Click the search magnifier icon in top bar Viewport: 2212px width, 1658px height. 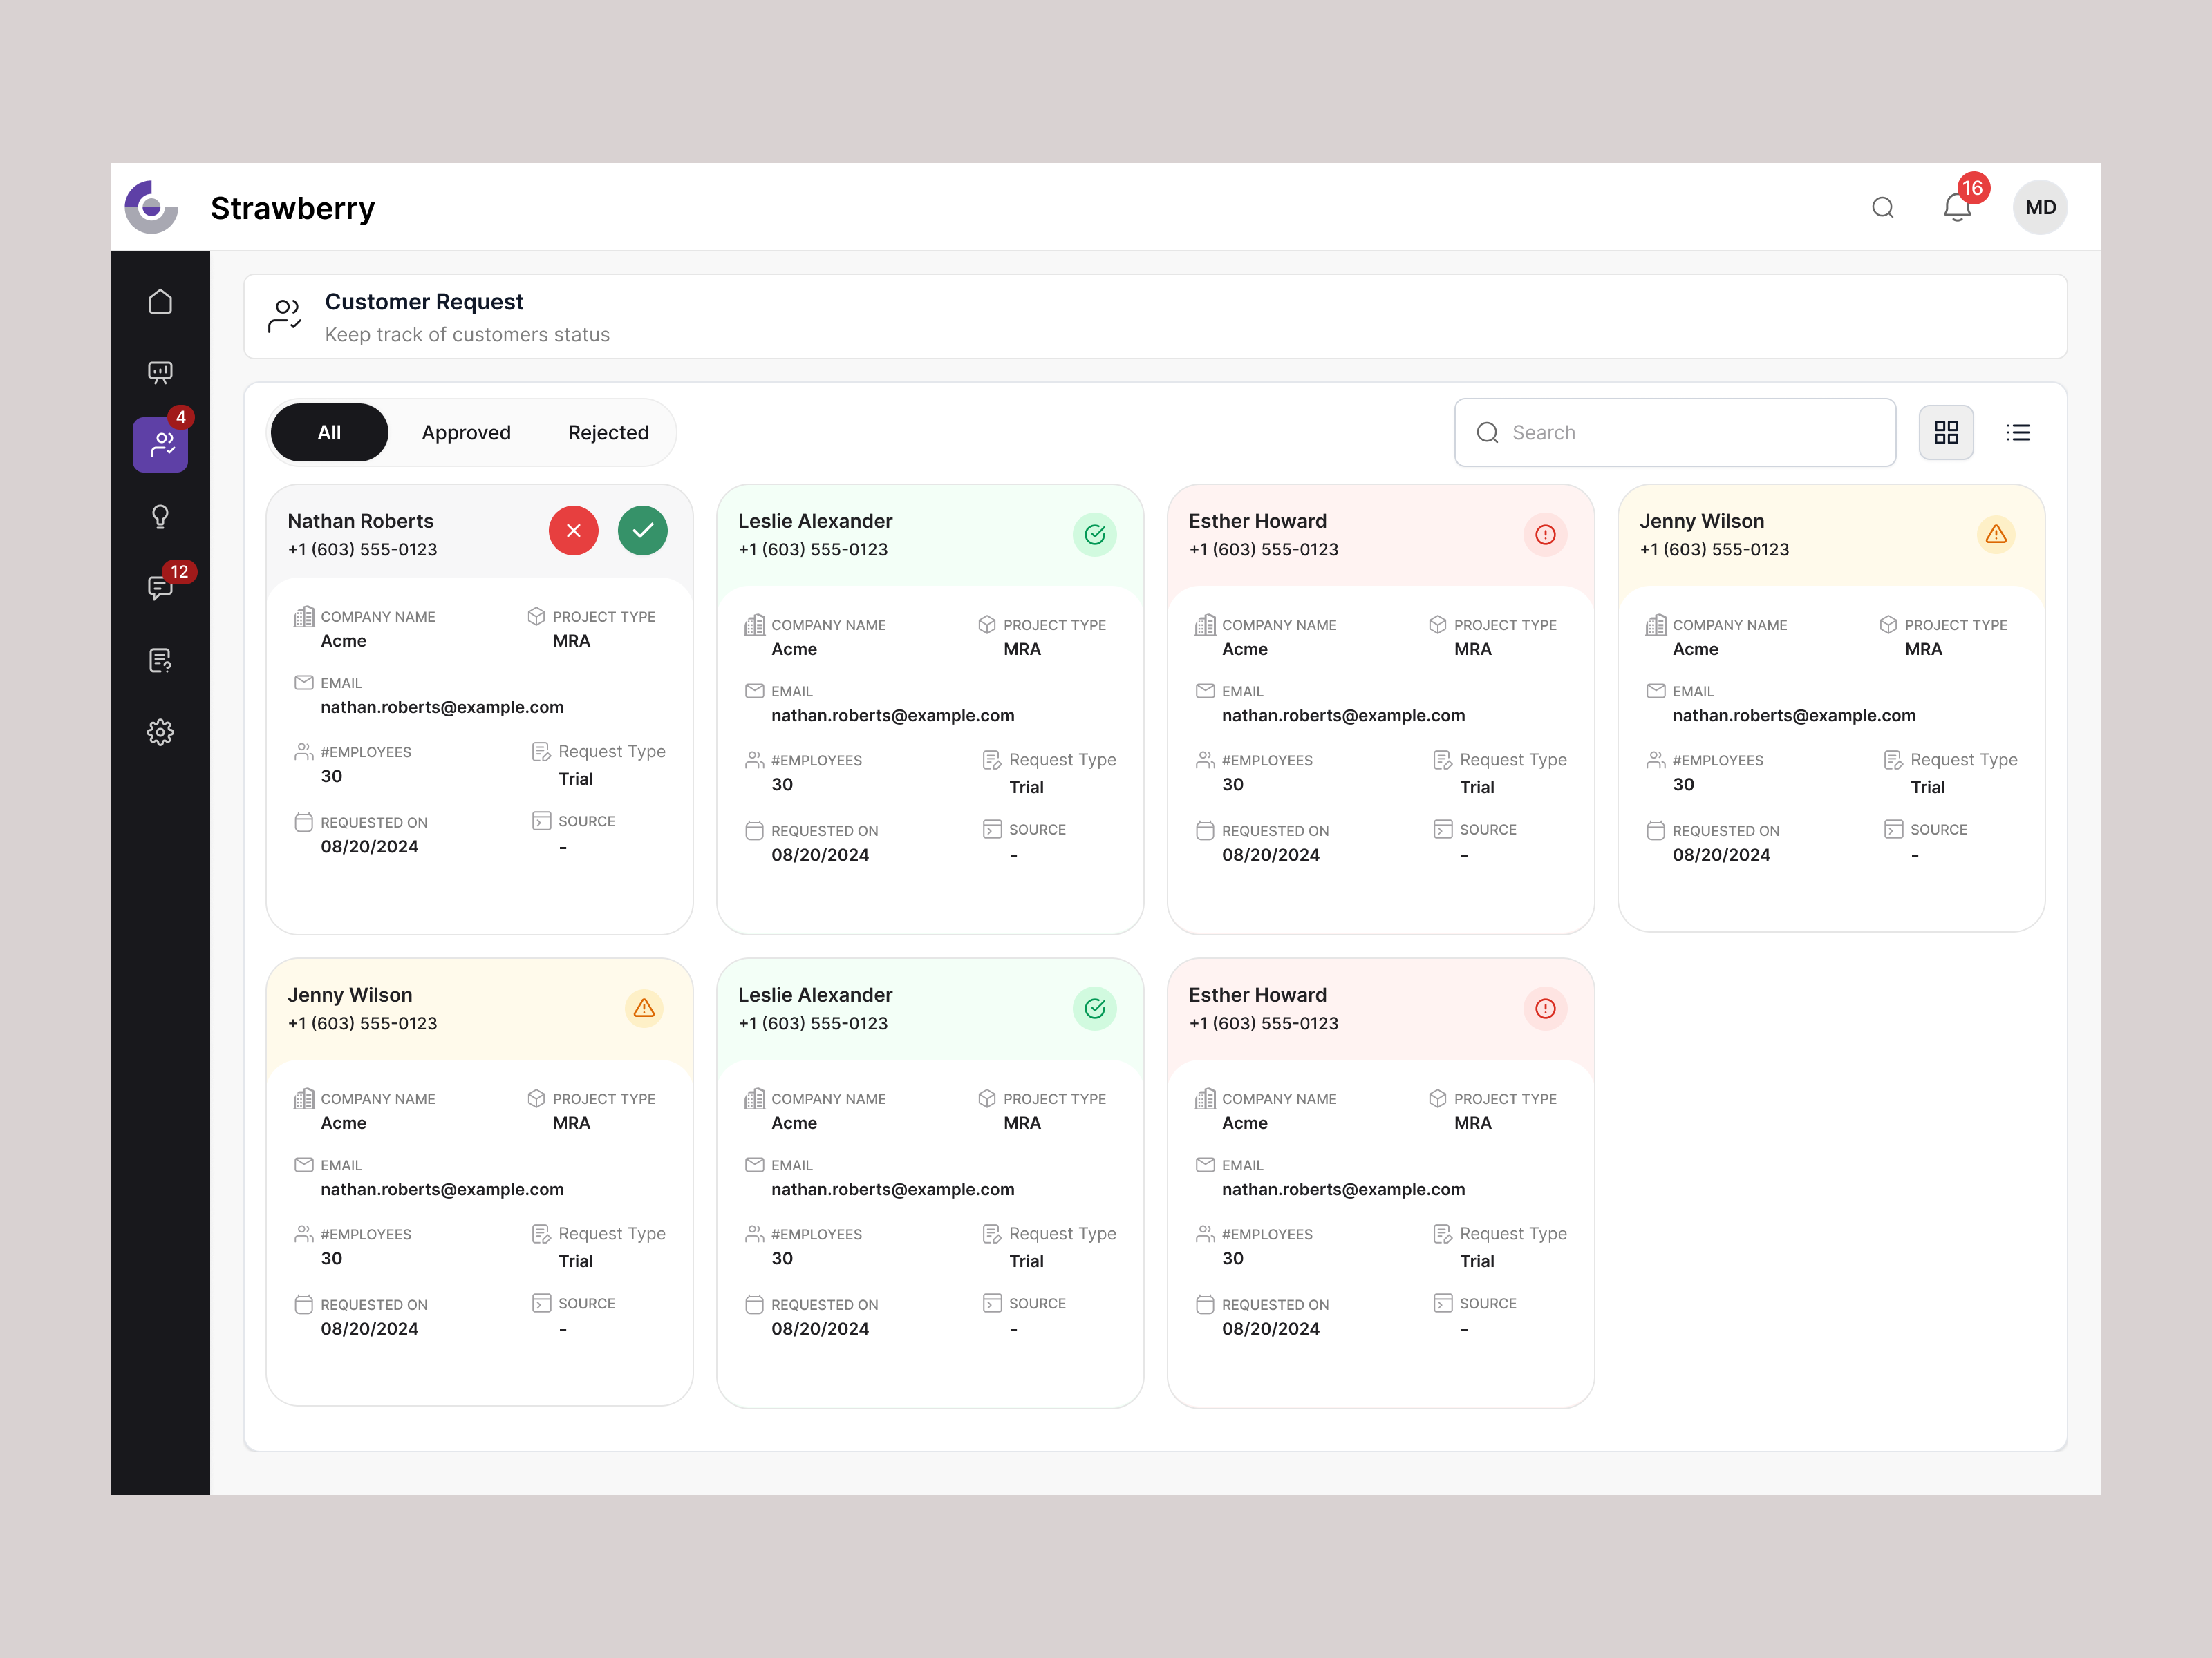(x=1883, y=207)
